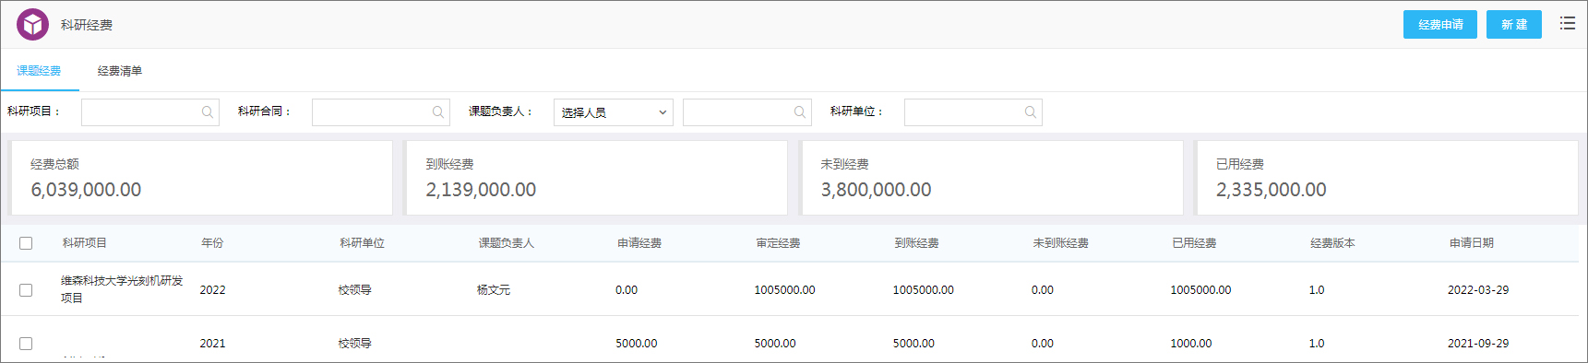Viewport: 1588px width, 363px height.
Task: Click the purple cube app logo
Action: pyautogui.click(x=33, y=25)
